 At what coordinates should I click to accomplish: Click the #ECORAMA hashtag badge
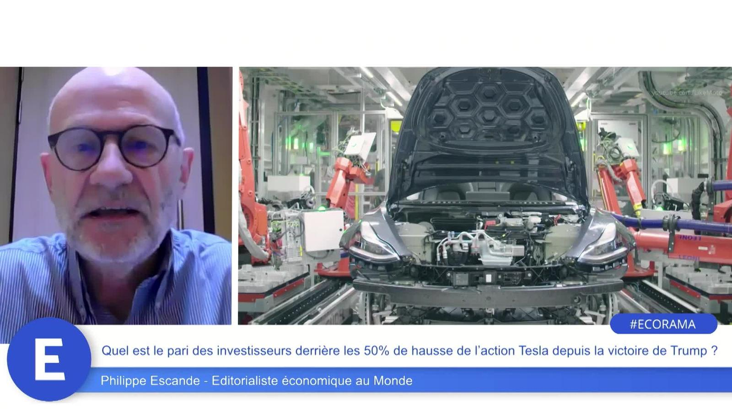click(x=663, y=324)
